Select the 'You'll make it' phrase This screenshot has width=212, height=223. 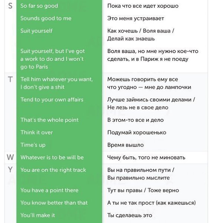click(38, 215)
